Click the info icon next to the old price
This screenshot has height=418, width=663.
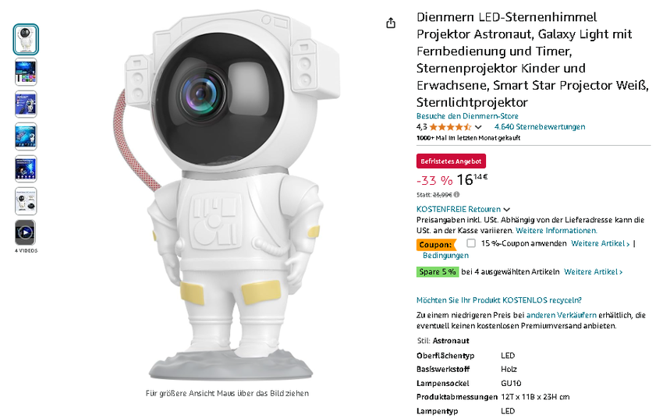click(x=457, y=194)
